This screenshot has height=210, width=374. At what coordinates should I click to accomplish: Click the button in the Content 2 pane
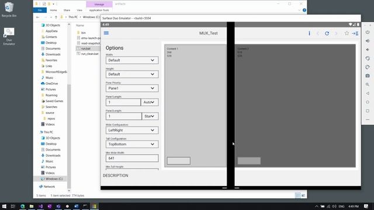pos(249,161)
